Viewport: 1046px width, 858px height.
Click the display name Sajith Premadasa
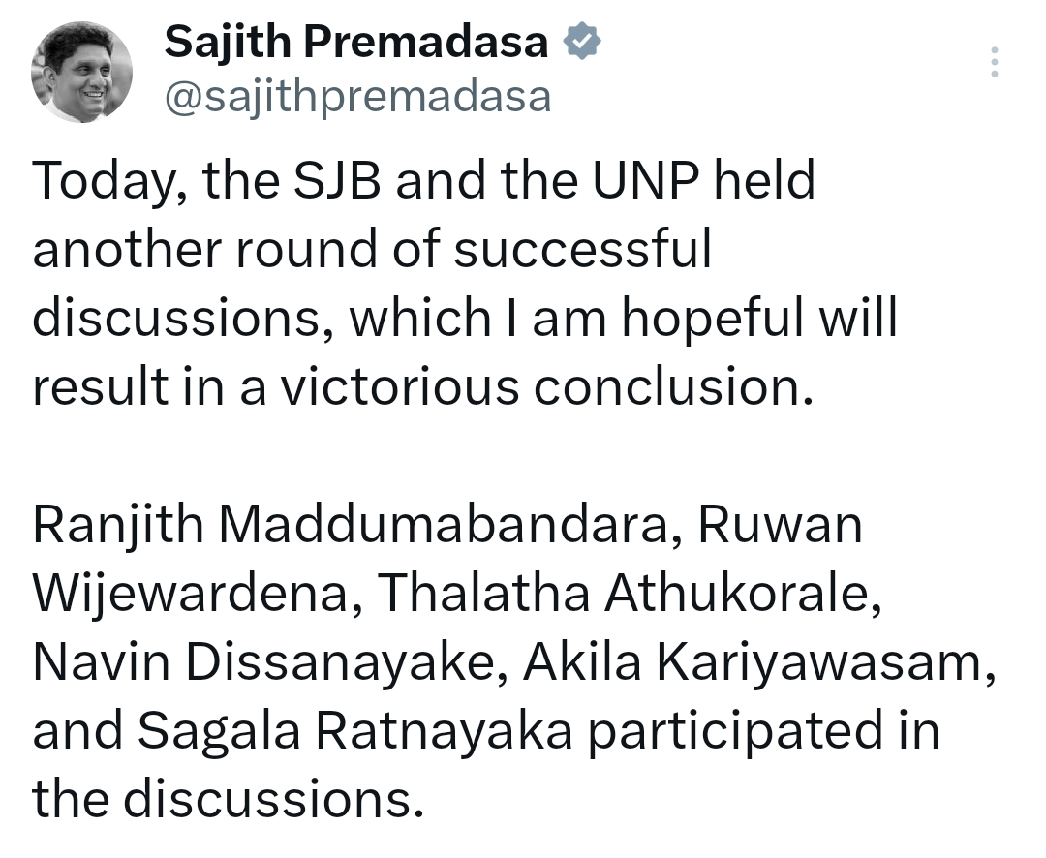tap(358, 41)
